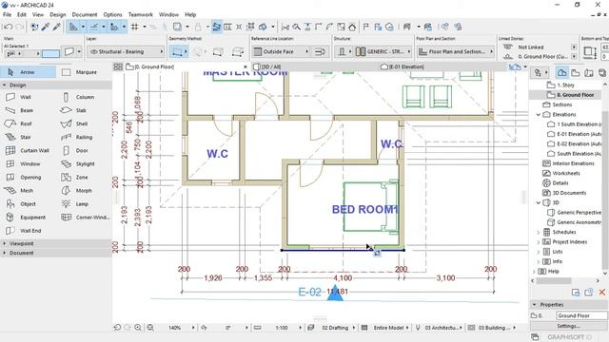
Task: Activate the Marquee tool
Action: (x=80, y=72)
